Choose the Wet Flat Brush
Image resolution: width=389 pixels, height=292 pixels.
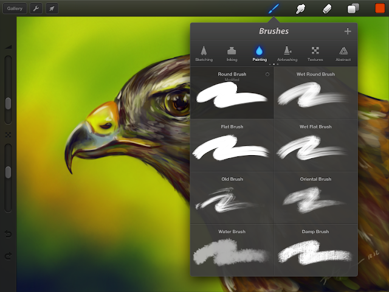coord(315,145)
